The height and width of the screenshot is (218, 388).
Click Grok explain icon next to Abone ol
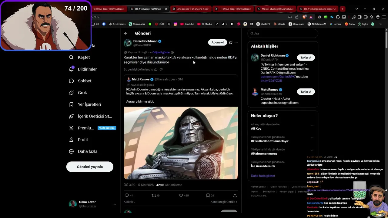click(x=231, y=42)
